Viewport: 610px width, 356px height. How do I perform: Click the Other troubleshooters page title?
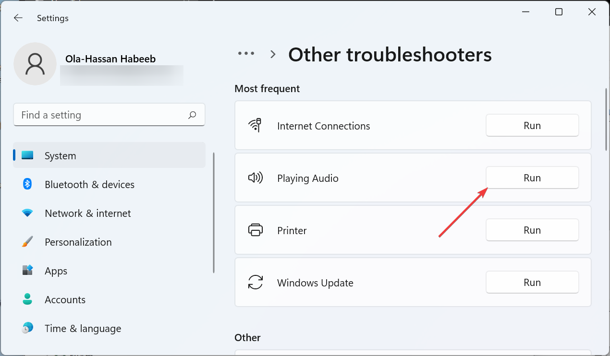pyautogui.click(x=390, y=55)
